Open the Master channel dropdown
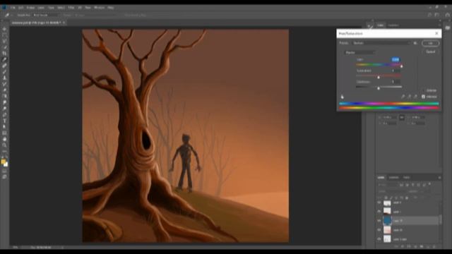The height and width of the screenshot is (254, 452). click(x=359, y=53)
